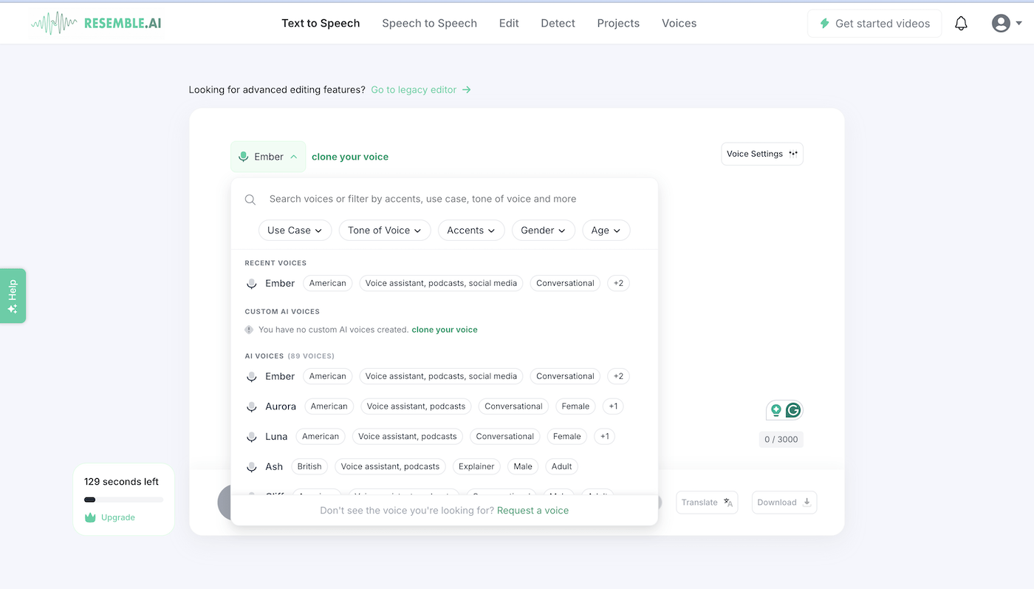
Task: Click clone your voice link beside Ember selector
Action: point(350,157)
